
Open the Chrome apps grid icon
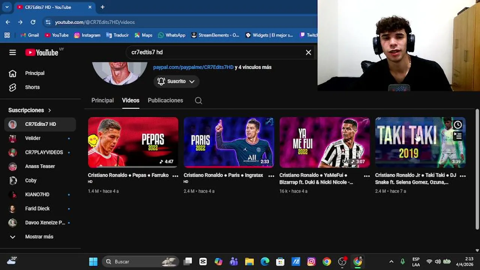[x=7, y=35]
